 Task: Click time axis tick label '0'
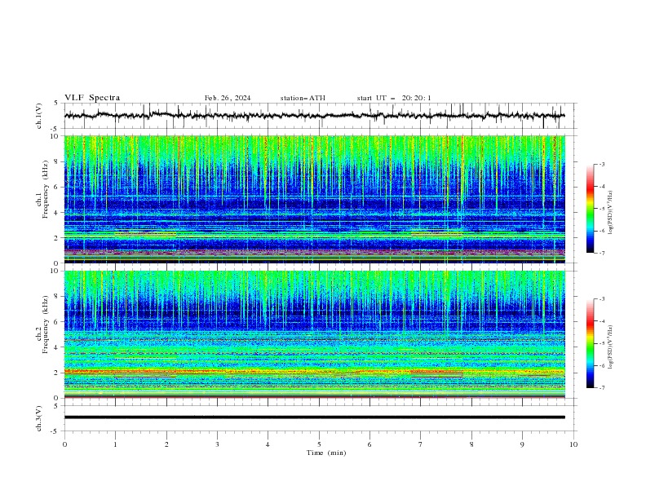coord(64,444)
